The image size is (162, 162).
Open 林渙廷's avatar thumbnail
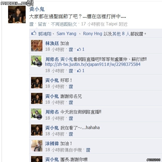[x=37, y=46]
